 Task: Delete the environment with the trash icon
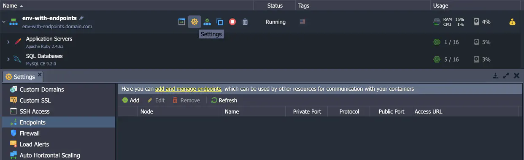[x=245, y=22]
